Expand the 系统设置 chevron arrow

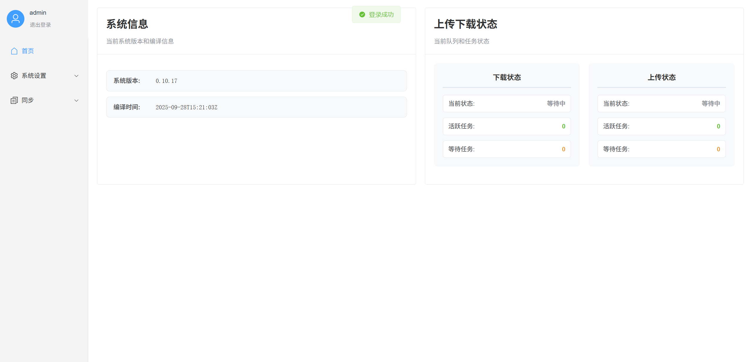(76, 76)
